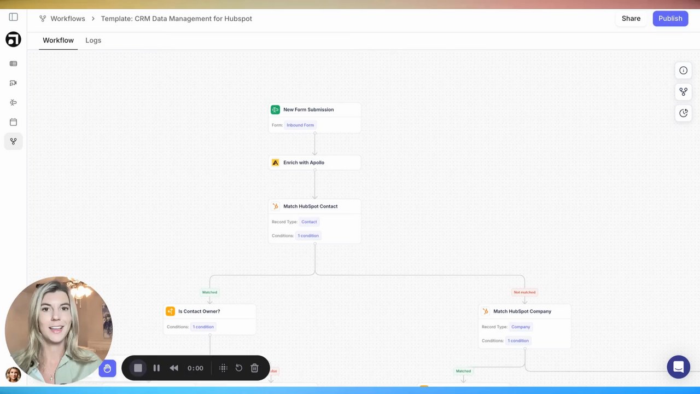
Task: Open the calendar icon in the sidebar
Action: (13, 122)
